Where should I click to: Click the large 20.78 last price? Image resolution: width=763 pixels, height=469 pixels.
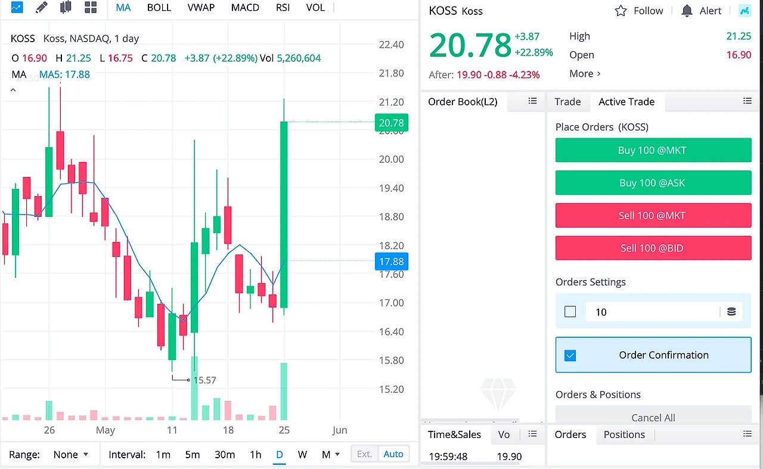coord(470,45)
